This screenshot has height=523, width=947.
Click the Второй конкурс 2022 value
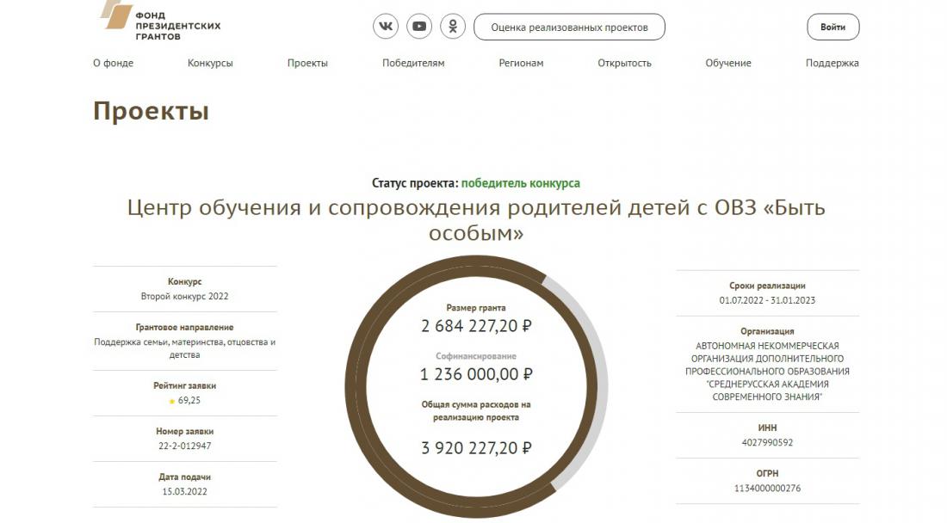click(x=185, y=296)
